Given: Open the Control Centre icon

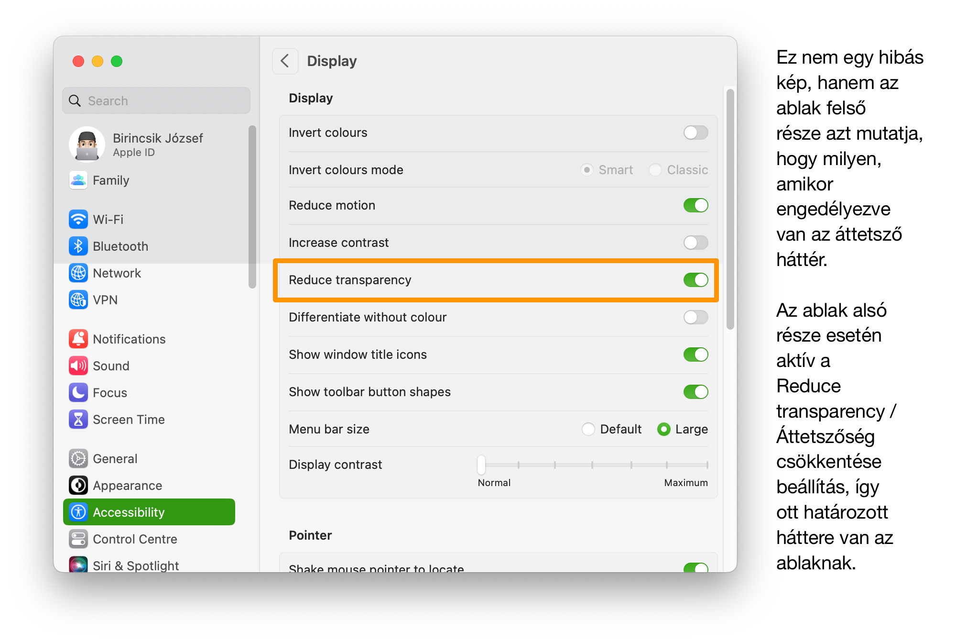Looking at the screenshot, I should click(78, 539).
